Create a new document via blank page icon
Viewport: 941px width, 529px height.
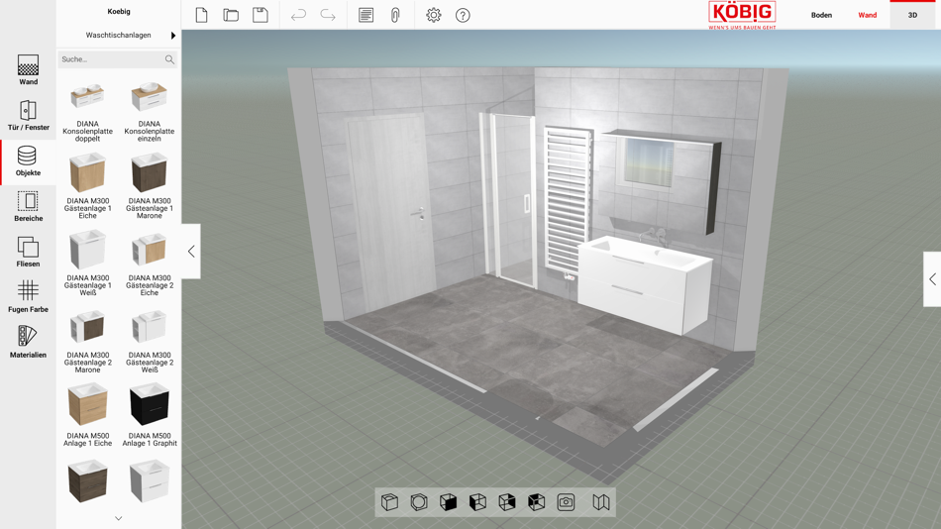(x=202, y=15)
